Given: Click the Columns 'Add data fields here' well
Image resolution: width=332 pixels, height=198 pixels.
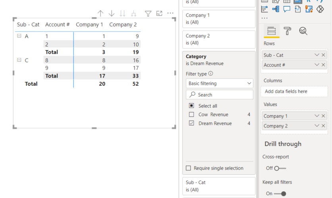Looking at the screenshot, I should coord(294,91).
